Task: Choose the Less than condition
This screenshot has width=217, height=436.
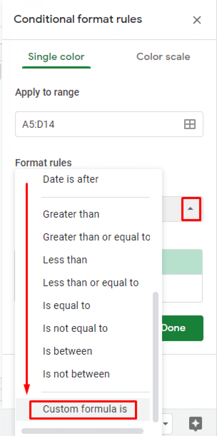Action: point(65,259)
